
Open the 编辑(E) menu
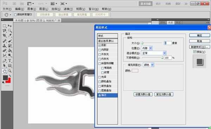[x=19, y=9]
